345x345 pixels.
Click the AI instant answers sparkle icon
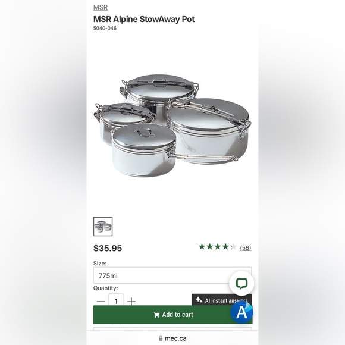point(199,300)
